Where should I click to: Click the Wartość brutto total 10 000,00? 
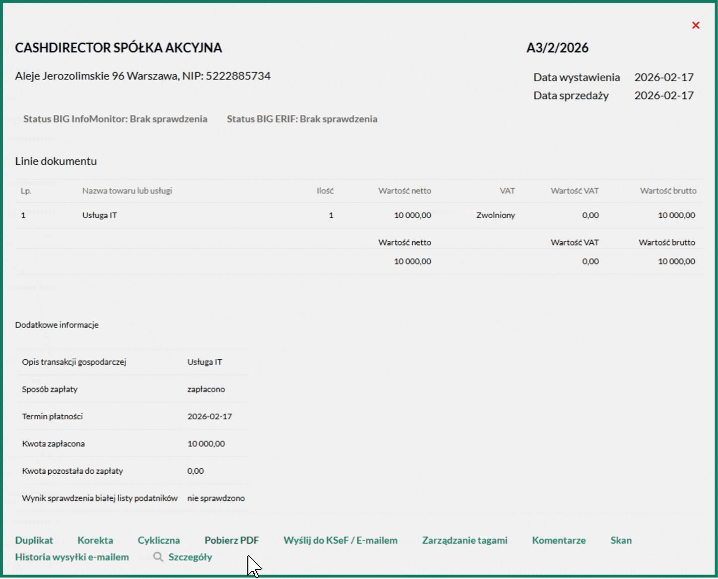[x=676, y=261]
